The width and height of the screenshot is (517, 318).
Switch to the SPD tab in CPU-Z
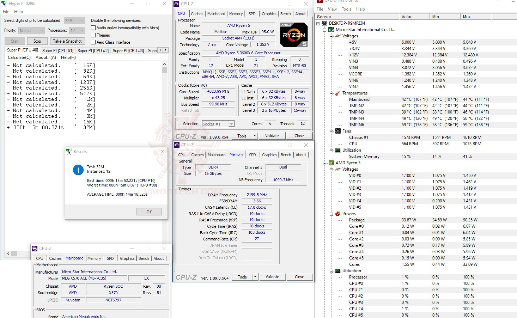[x=252, y=13]
